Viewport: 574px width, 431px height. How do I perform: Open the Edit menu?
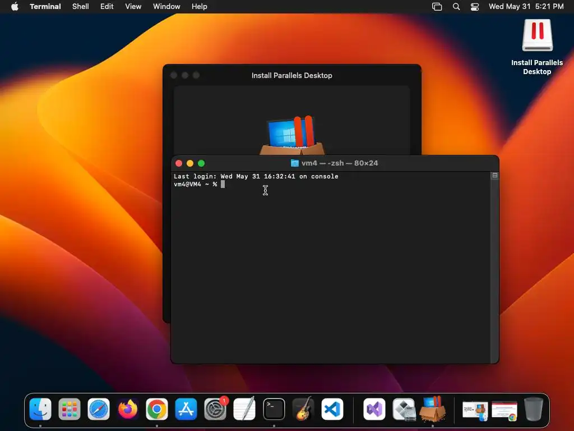(107, 6)
